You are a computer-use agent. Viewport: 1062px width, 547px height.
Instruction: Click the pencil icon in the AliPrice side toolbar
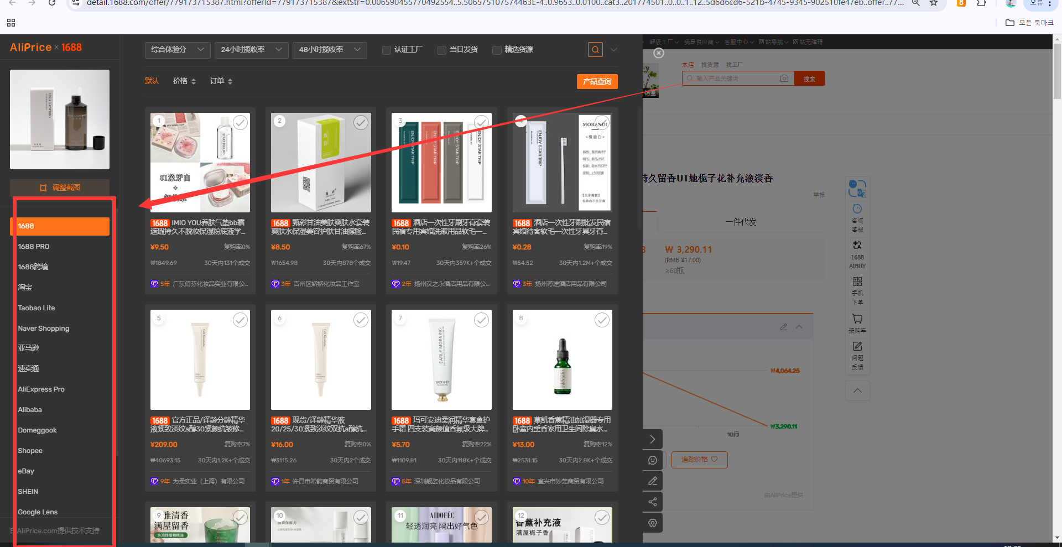pos(653,481)
